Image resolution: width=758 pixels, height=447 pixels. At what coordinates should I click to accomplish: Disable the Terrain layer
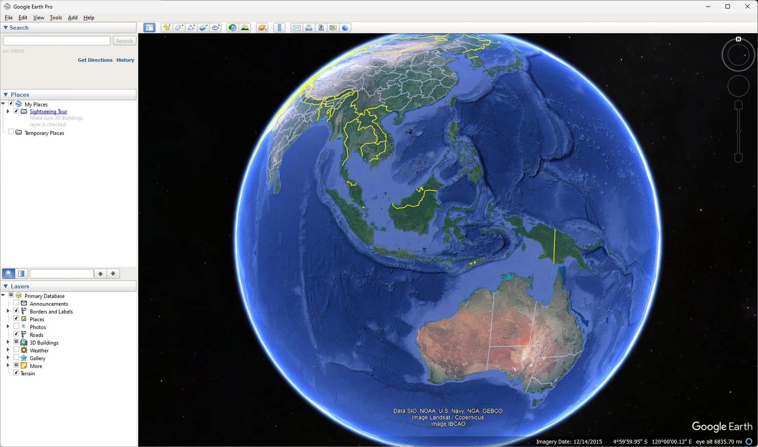pos(17,373)
